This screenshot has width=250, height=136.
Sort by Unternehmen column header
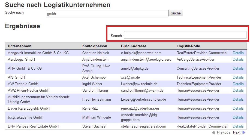point(20,46)
